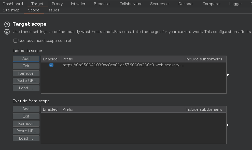Switch to the Issues sub-tab
Screen dimensions: 252x150
[x=53, y=10]
